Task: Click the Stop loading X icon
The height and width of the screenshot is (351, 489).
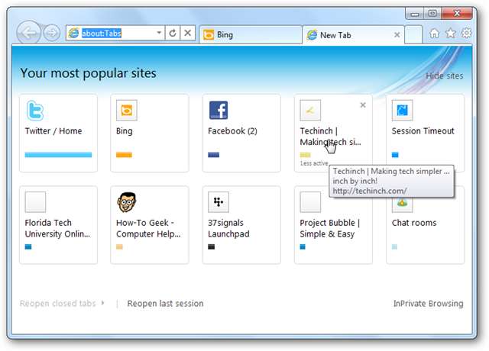Action: (x=188, y=34)
